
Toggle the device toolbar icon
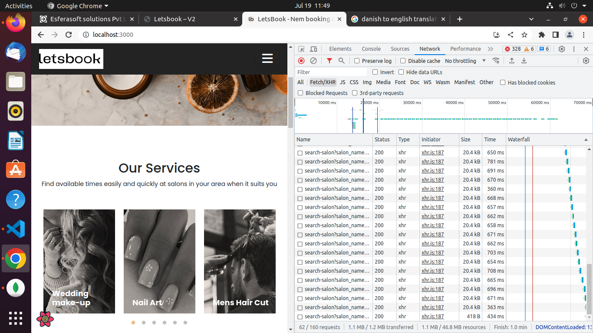[x=313, y=49]
